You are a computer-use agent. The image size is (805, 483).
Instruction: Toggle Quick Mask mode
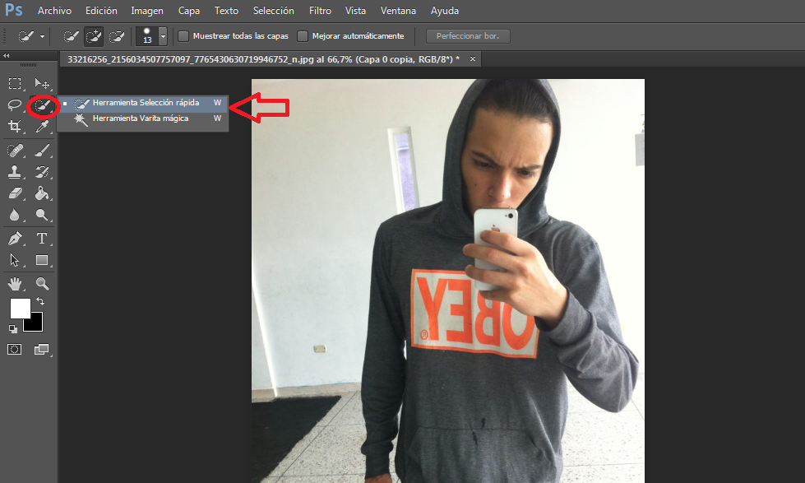coord(14,350)
